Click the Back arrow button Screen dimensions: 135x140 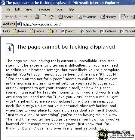(11, 17)
